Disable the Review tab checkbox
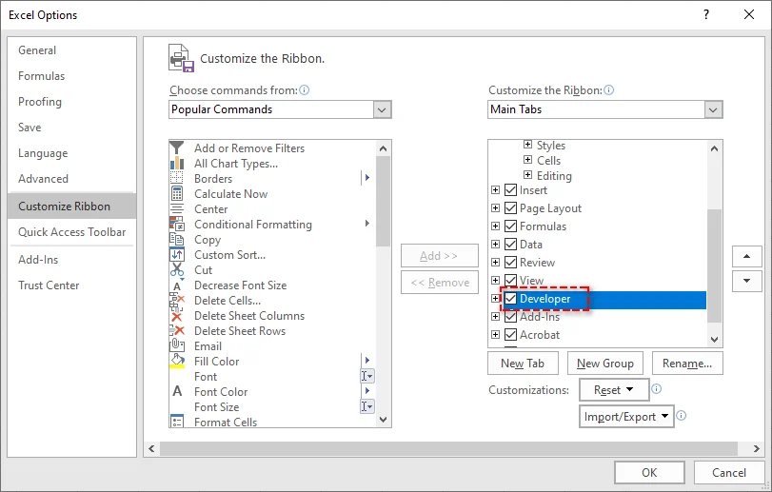772x492 pixels. 510,263
